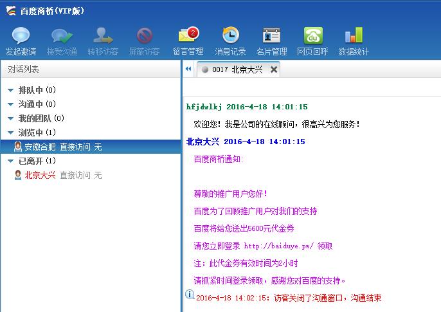Open 网页回呼 phone icon

point(312,35)
